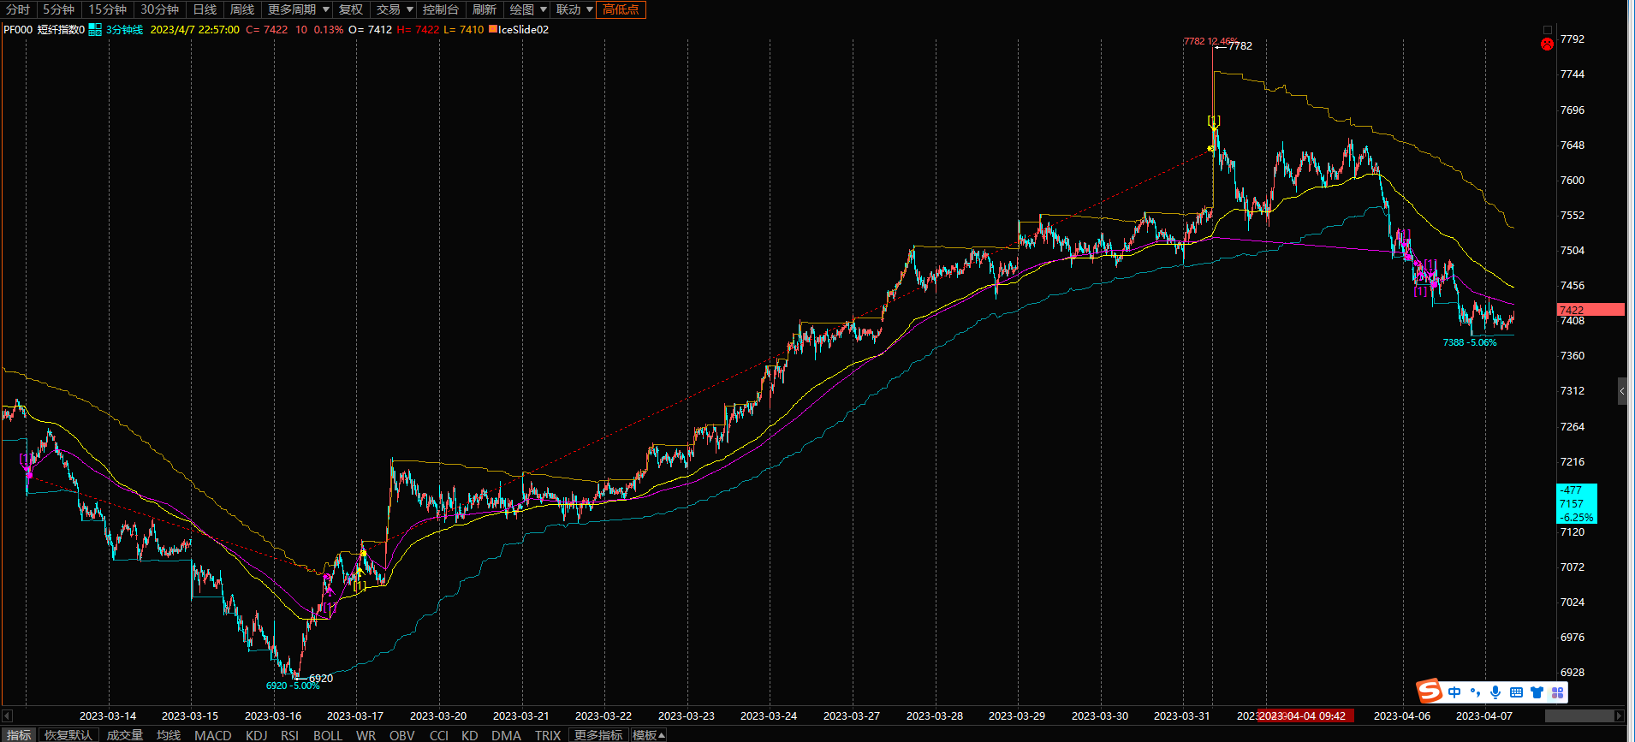Expand the 更多周期 dropdown

(x=299, y=9)
